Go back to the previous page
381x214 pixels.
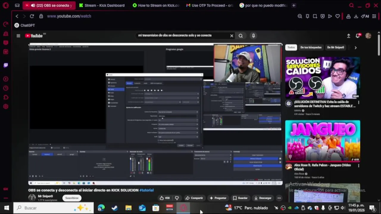(17, 16)
